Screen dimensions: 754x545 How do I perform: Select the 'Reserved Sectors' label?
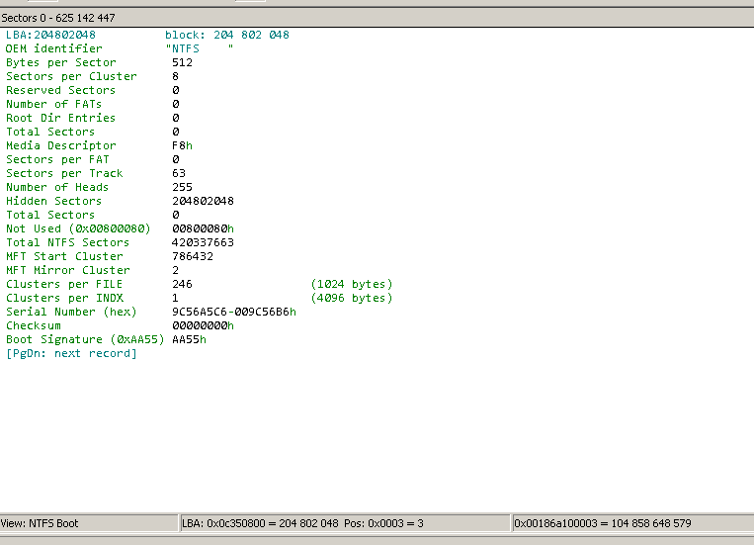60,91
